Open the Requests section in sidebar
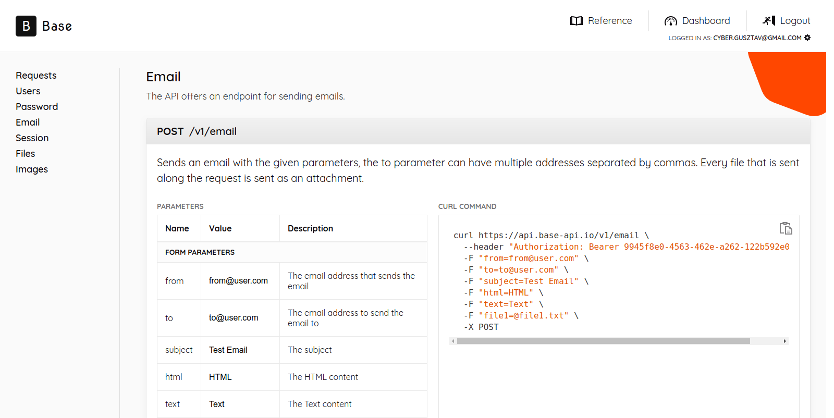834x418 pixels. coord(36,76)
